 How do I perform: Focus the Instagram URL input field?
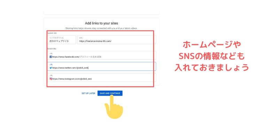(102, 77)
